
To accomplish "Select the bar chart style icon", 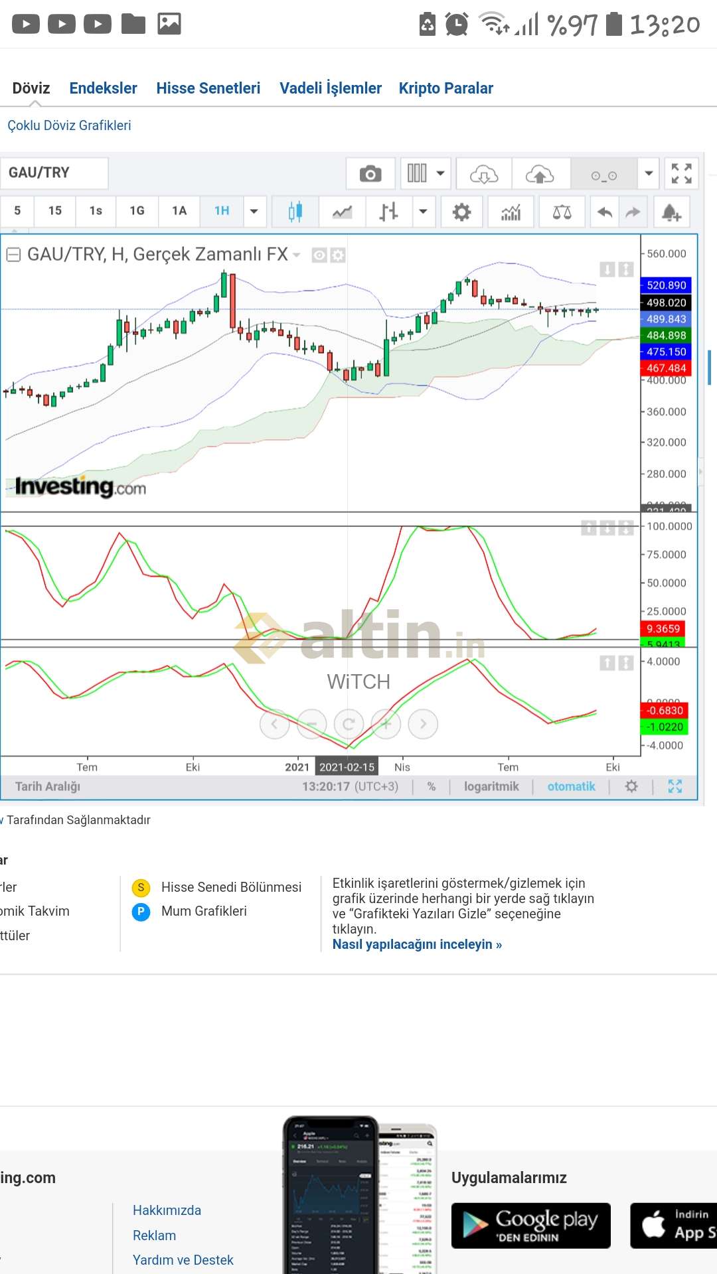I will pyautogui.click(x=389, y=212).
